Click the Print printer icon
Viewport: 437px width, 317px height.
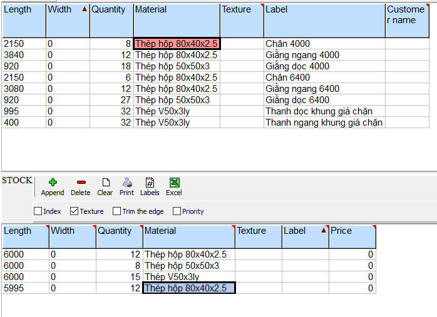[x=126, y=183]
